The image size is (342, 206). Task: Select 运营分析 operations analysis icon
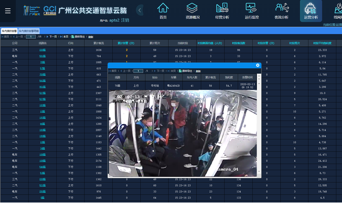pyautogui.click(x=311, y=11)
